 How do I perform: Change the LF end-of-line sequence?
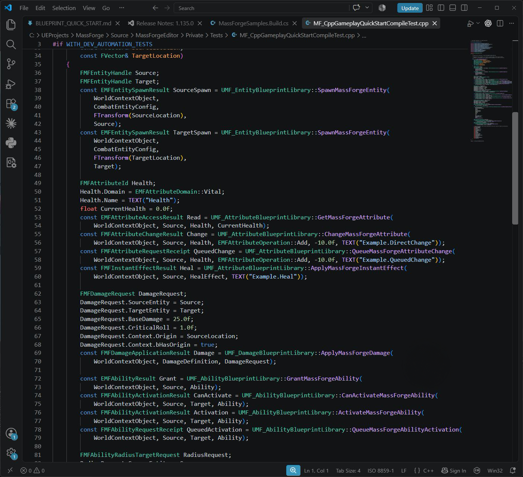click(x=404, y=470)
